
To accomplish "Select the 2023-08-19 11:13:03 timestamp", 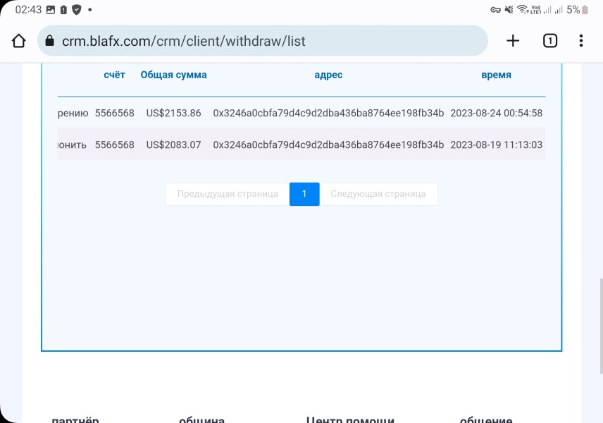I will coord(496,145).
